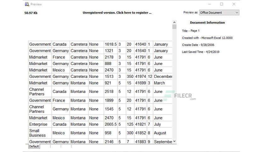Image resolution: width=263 pixels, height=152 pixels.
Task: Click the '921' cell
Action: (111, 83)
